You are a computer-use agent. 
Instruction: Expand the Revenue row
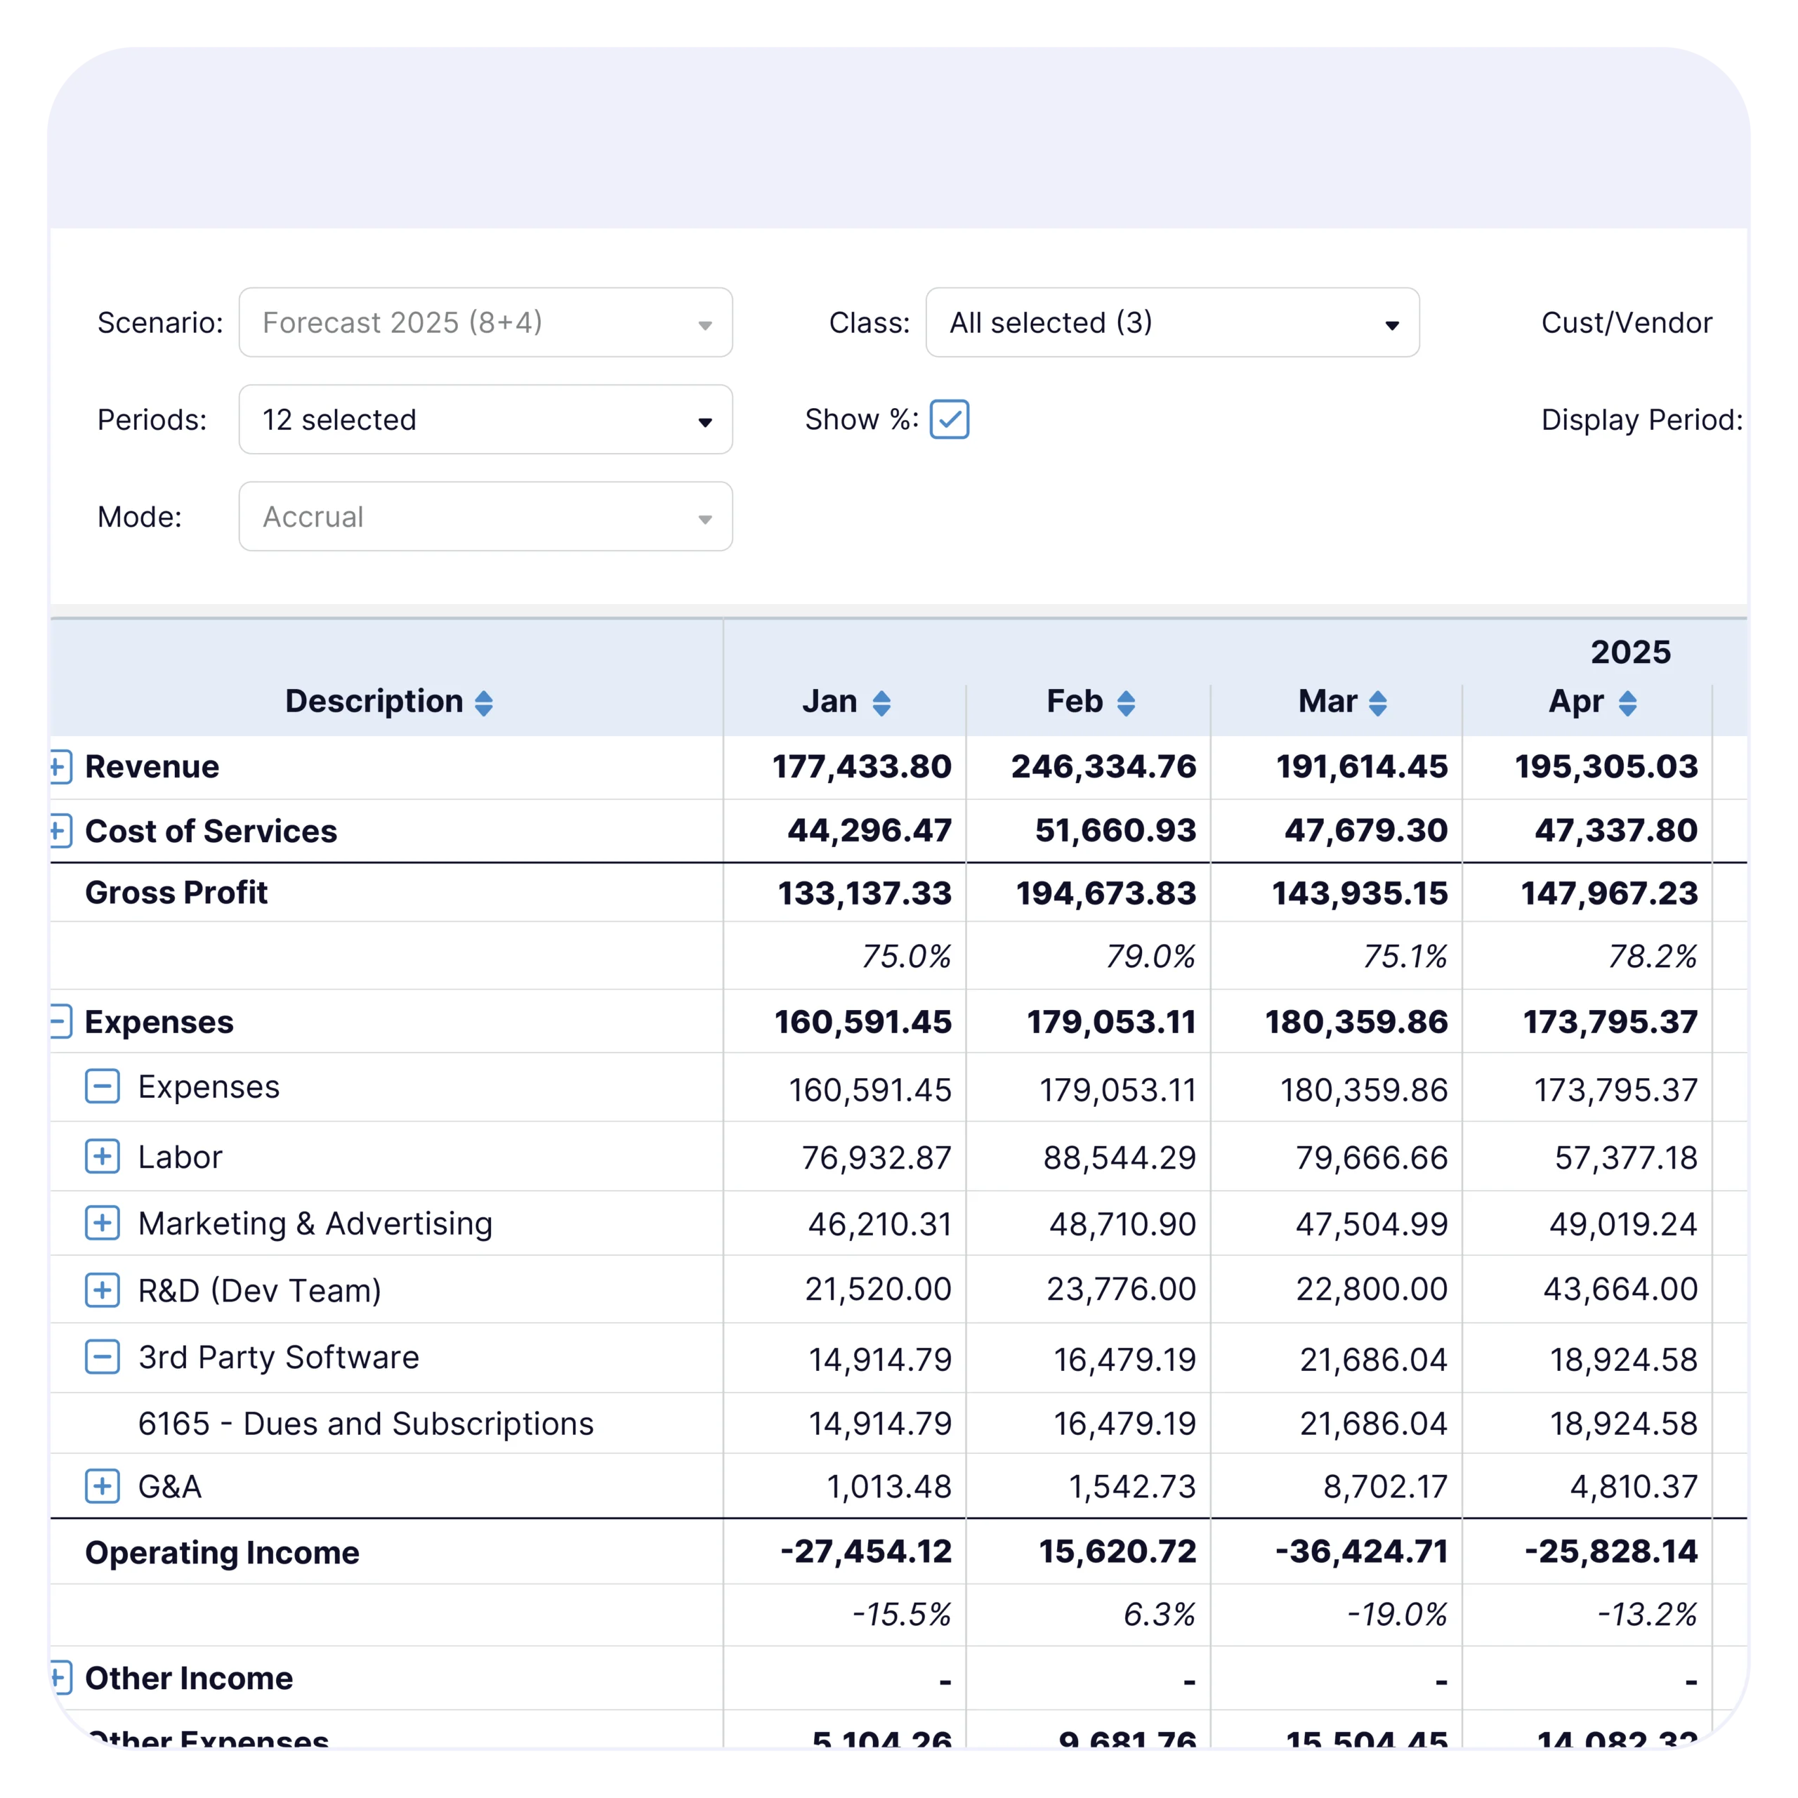(60, 767)
